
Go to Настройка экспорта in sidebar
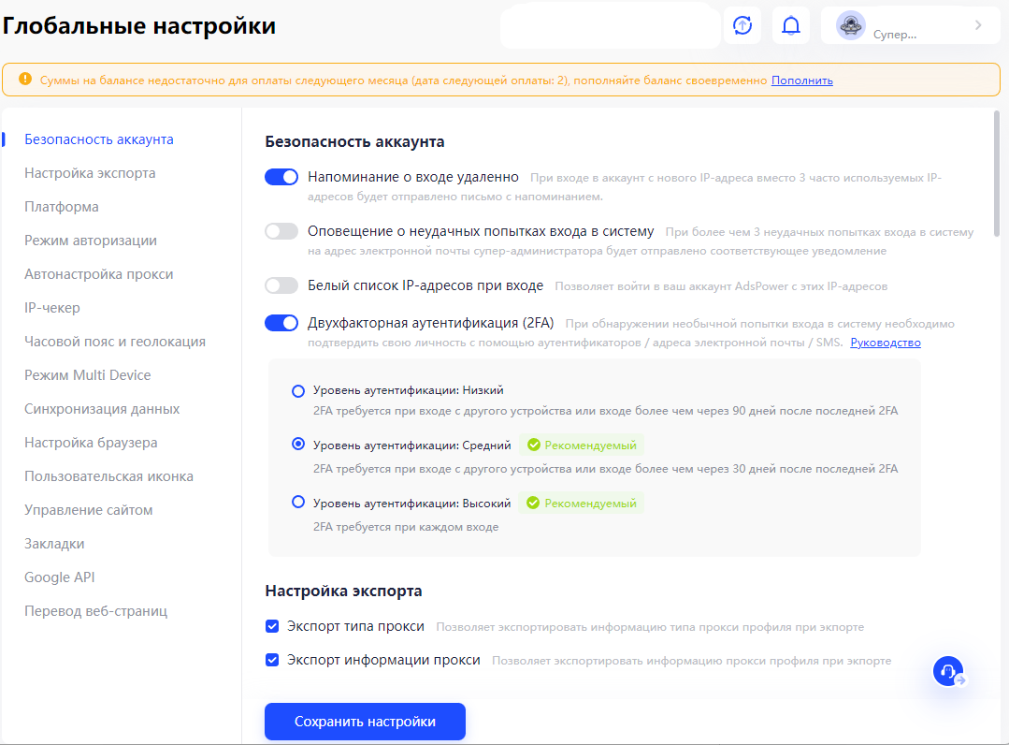click(x=90, y=173)
